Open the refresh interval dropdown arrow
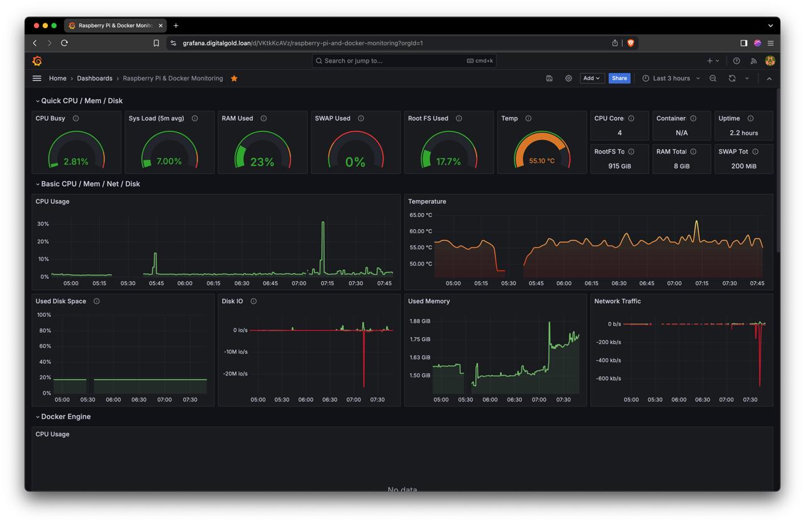Image resolution: width=805 pixels, height=524 pixels. tap(747, 78)
